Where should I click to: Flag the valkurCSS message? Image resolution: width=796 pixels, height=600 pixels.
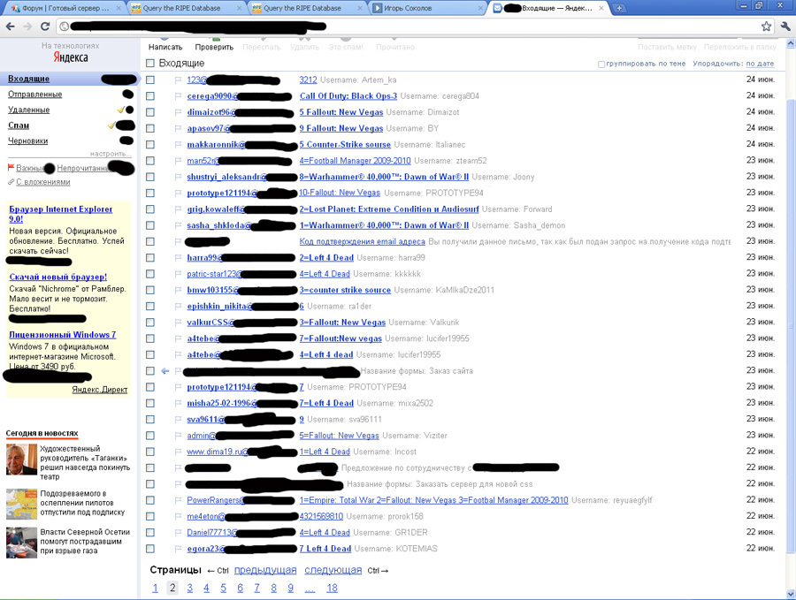point(178,322)
